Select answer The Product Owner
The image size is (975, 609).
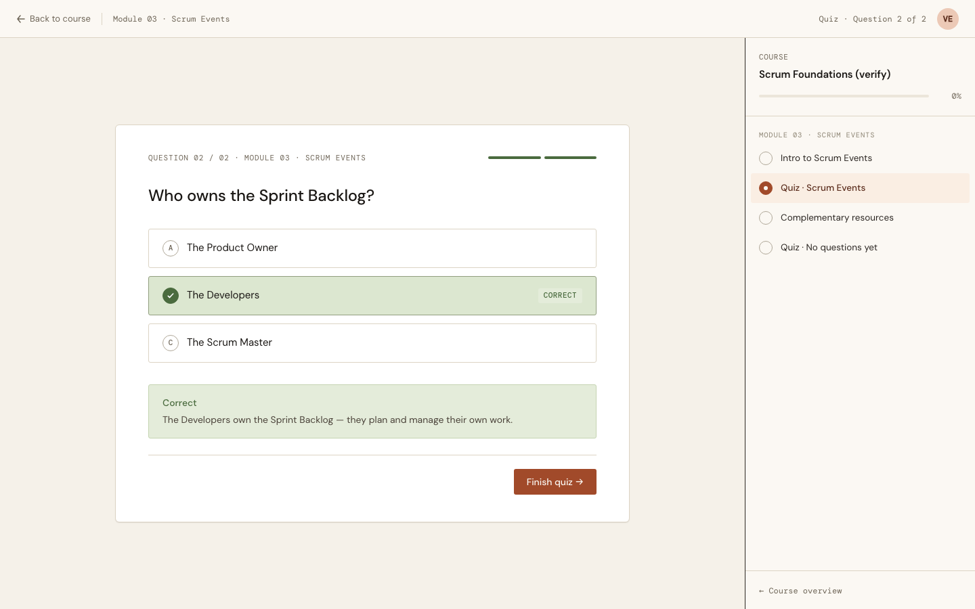[x=372, y=248]
